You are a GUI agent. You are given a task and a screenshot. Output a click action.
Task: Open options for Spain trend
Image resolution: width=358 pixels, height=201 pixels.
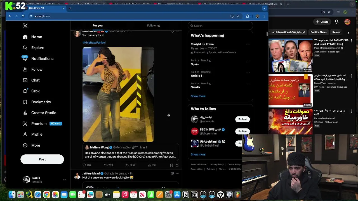point(248,61)
